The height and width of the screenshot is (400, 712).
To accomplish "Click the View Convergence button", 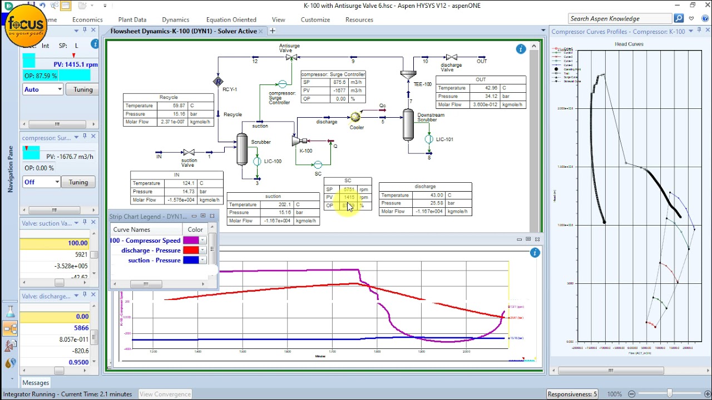I will (165, 394).
